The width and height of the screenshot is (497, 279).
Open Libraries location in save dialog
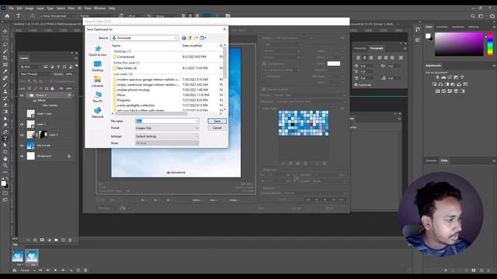pos(98,81)
